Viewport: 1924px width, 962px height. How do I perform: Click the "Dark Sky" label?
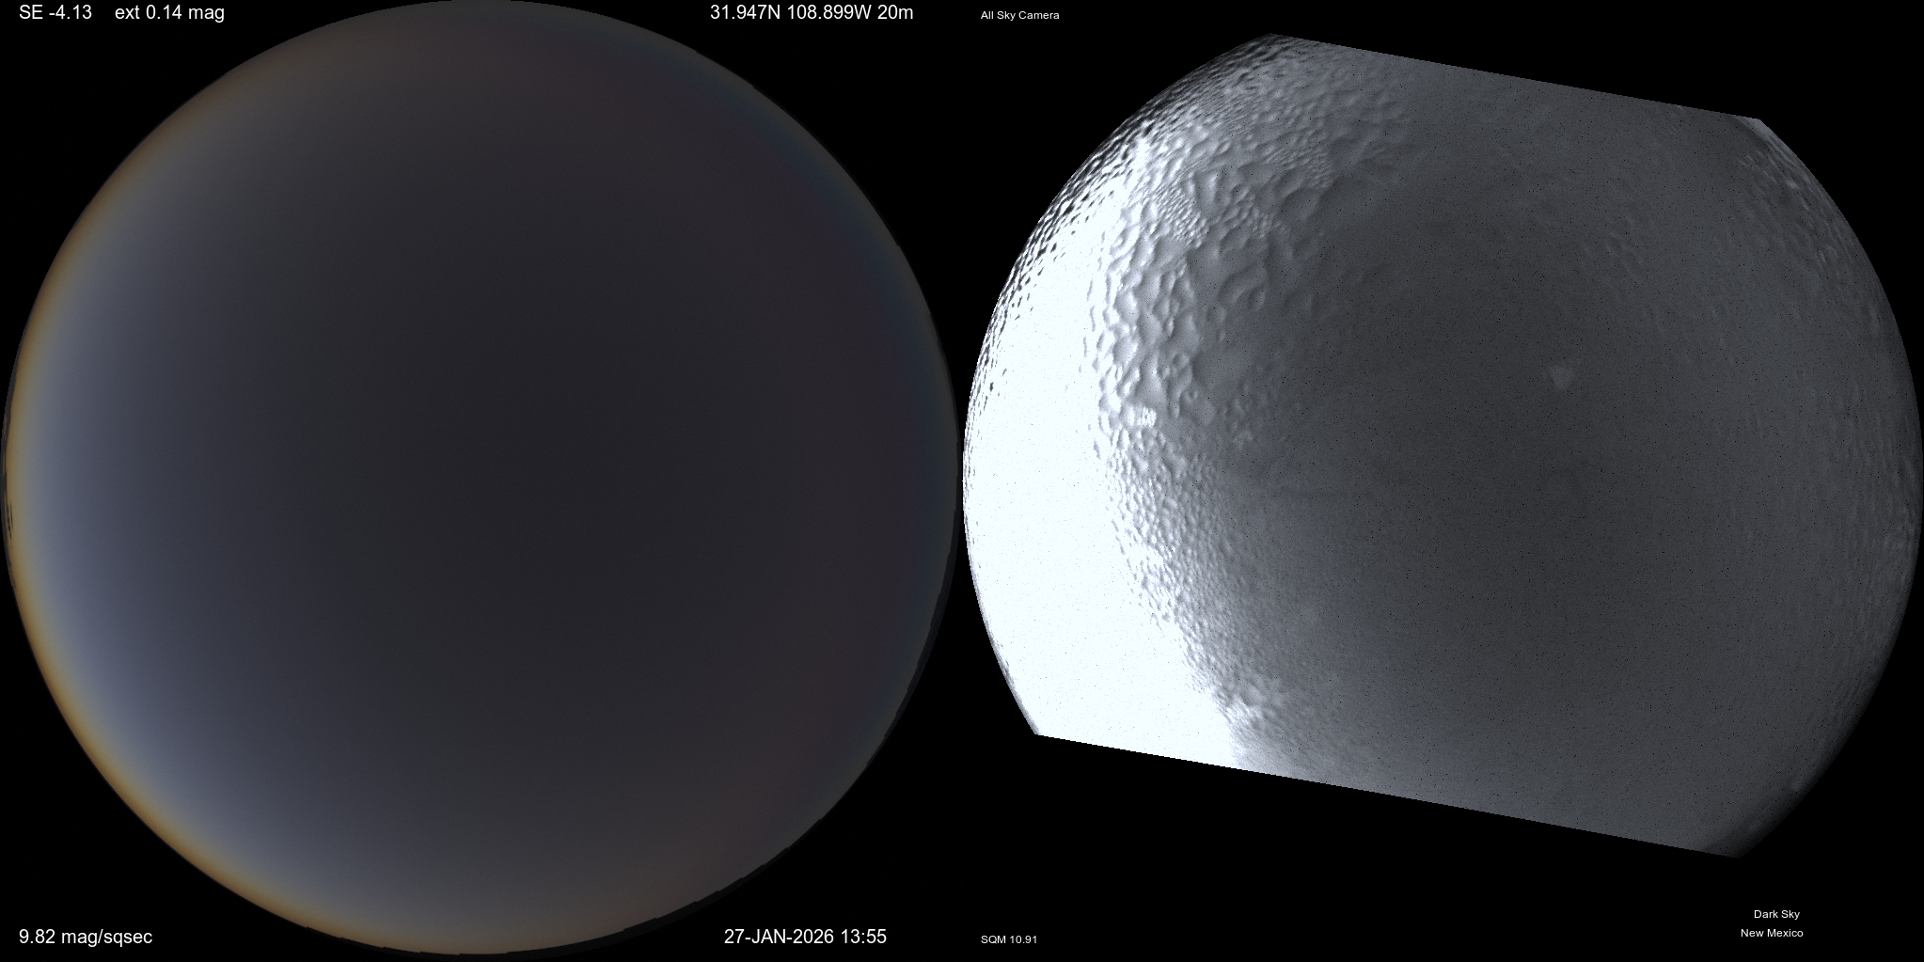click(1776, 914)
